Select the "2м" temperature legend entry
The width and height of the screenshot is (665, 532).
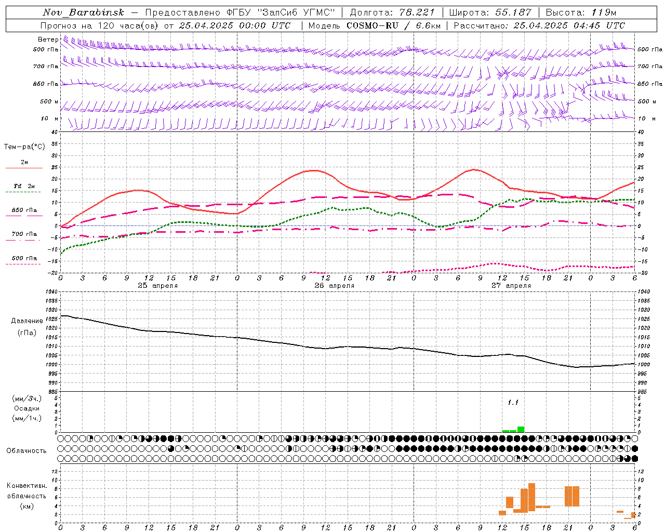coord(24,162)
